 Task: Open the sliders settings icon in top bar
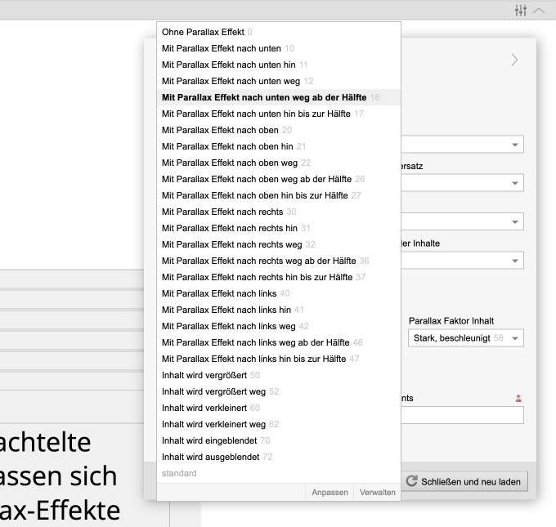tap(521, 11)
